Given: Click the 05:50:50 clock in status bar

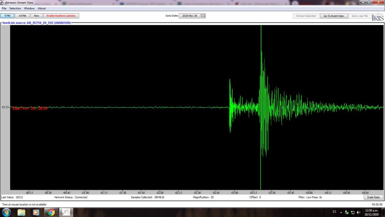Looking at the screenshot, I should point(377,204).
